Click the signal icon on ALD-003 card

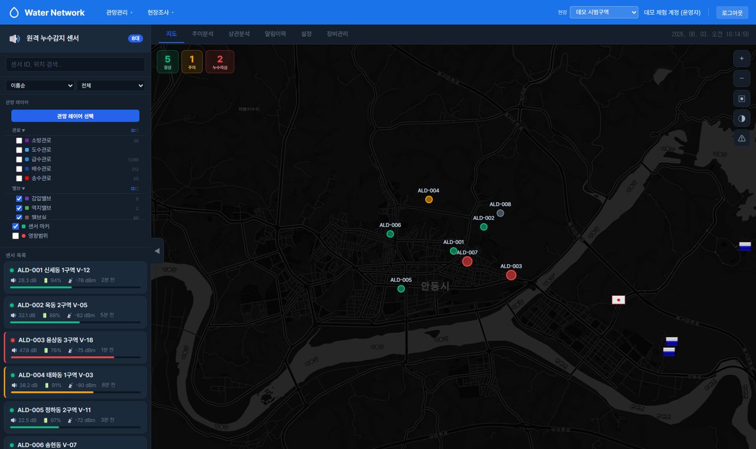click(x=70, y=350)
